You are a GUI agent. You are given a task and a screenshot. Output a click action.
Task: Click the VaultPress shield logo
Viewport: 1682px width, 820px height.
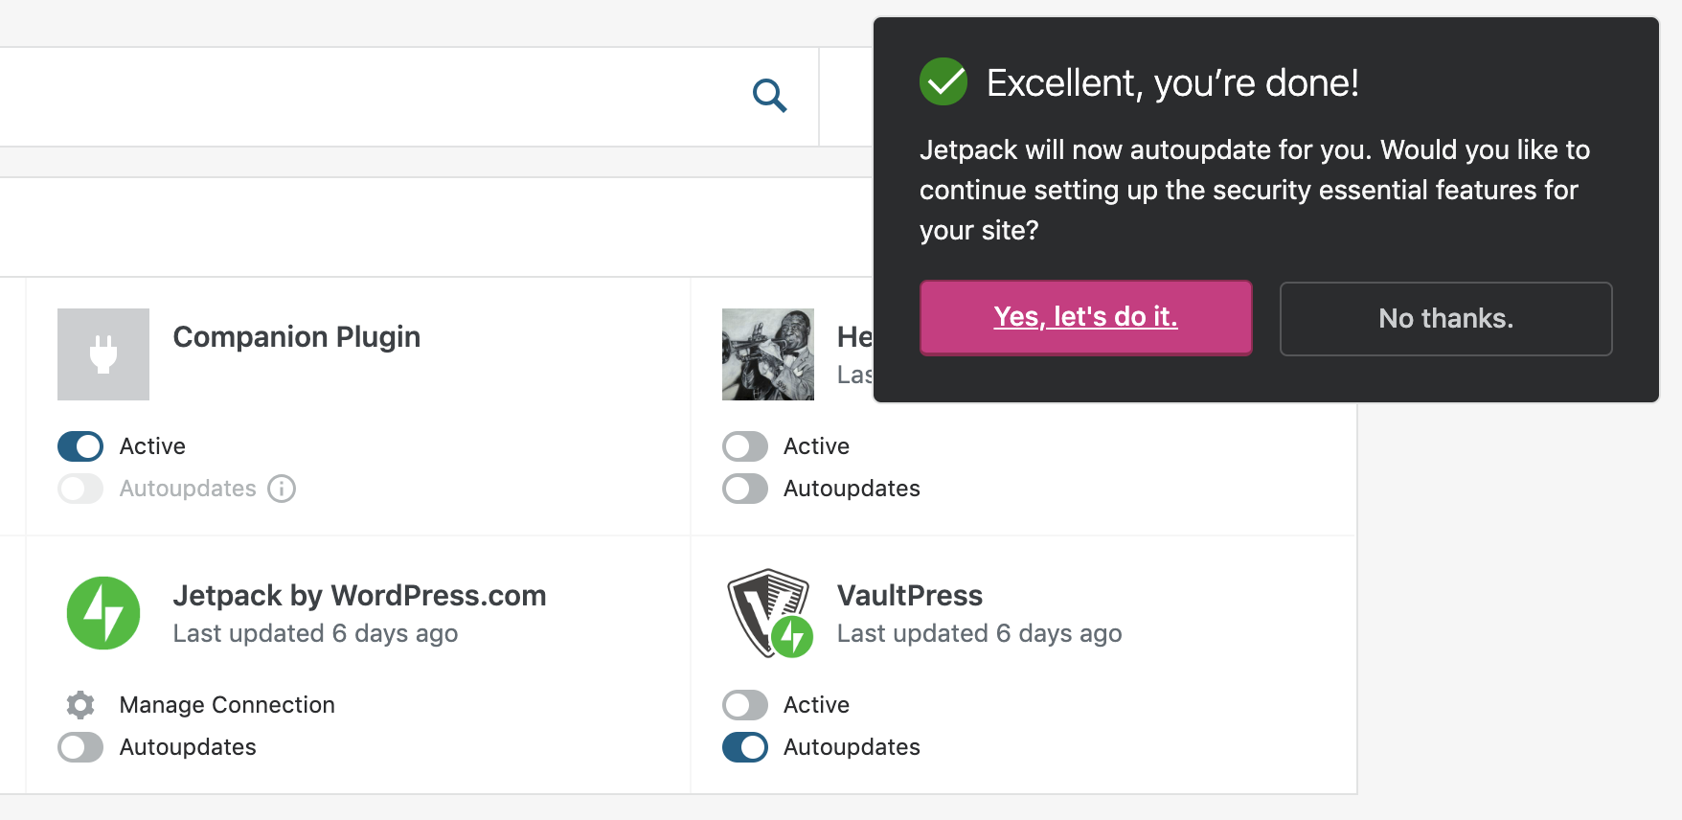769,613
